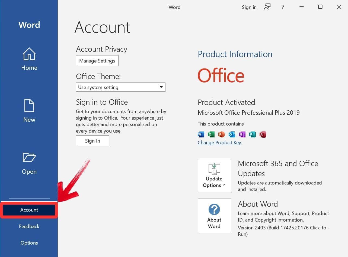This screenshot has width=348, height=257.
Task: Open the feedback person icon in title bar
Action: point(267,7)
